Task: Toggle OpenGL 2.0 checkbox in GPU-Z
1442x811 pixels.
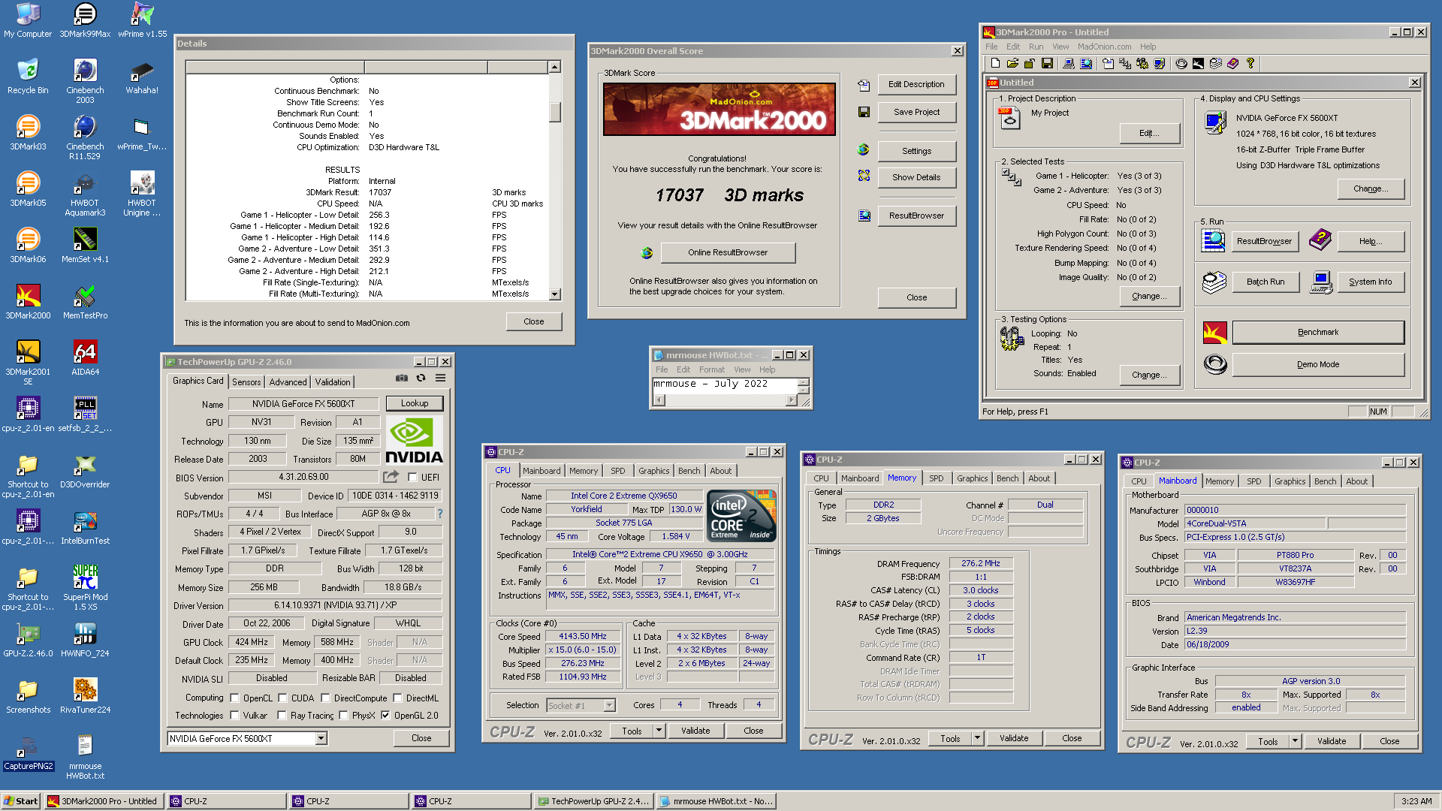Action: (x=385, y=715)
